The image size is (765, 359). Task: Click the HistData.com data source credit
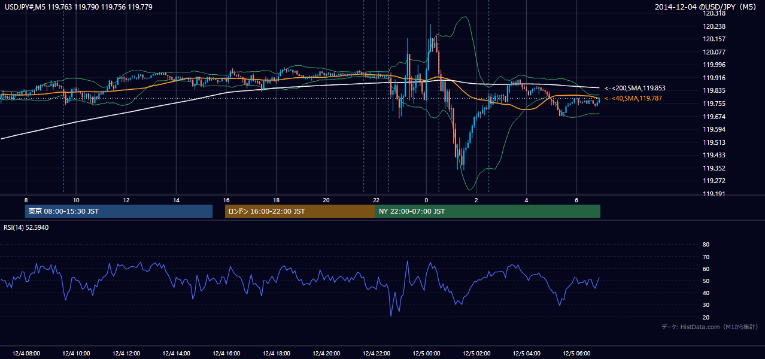click(x=710, y=327)
